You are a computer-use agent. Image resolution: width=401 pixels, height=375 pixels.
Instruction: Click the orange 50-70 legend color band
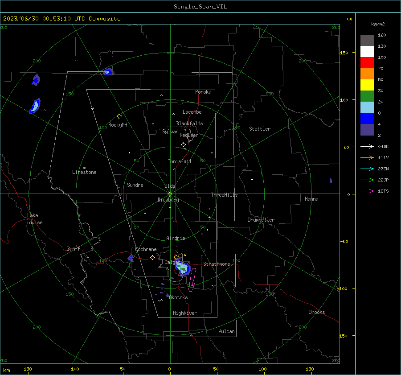coord(367,74)
